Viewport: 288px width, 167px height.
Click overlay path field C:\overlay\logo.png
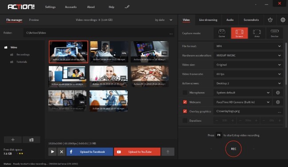[x=248, y=111]
